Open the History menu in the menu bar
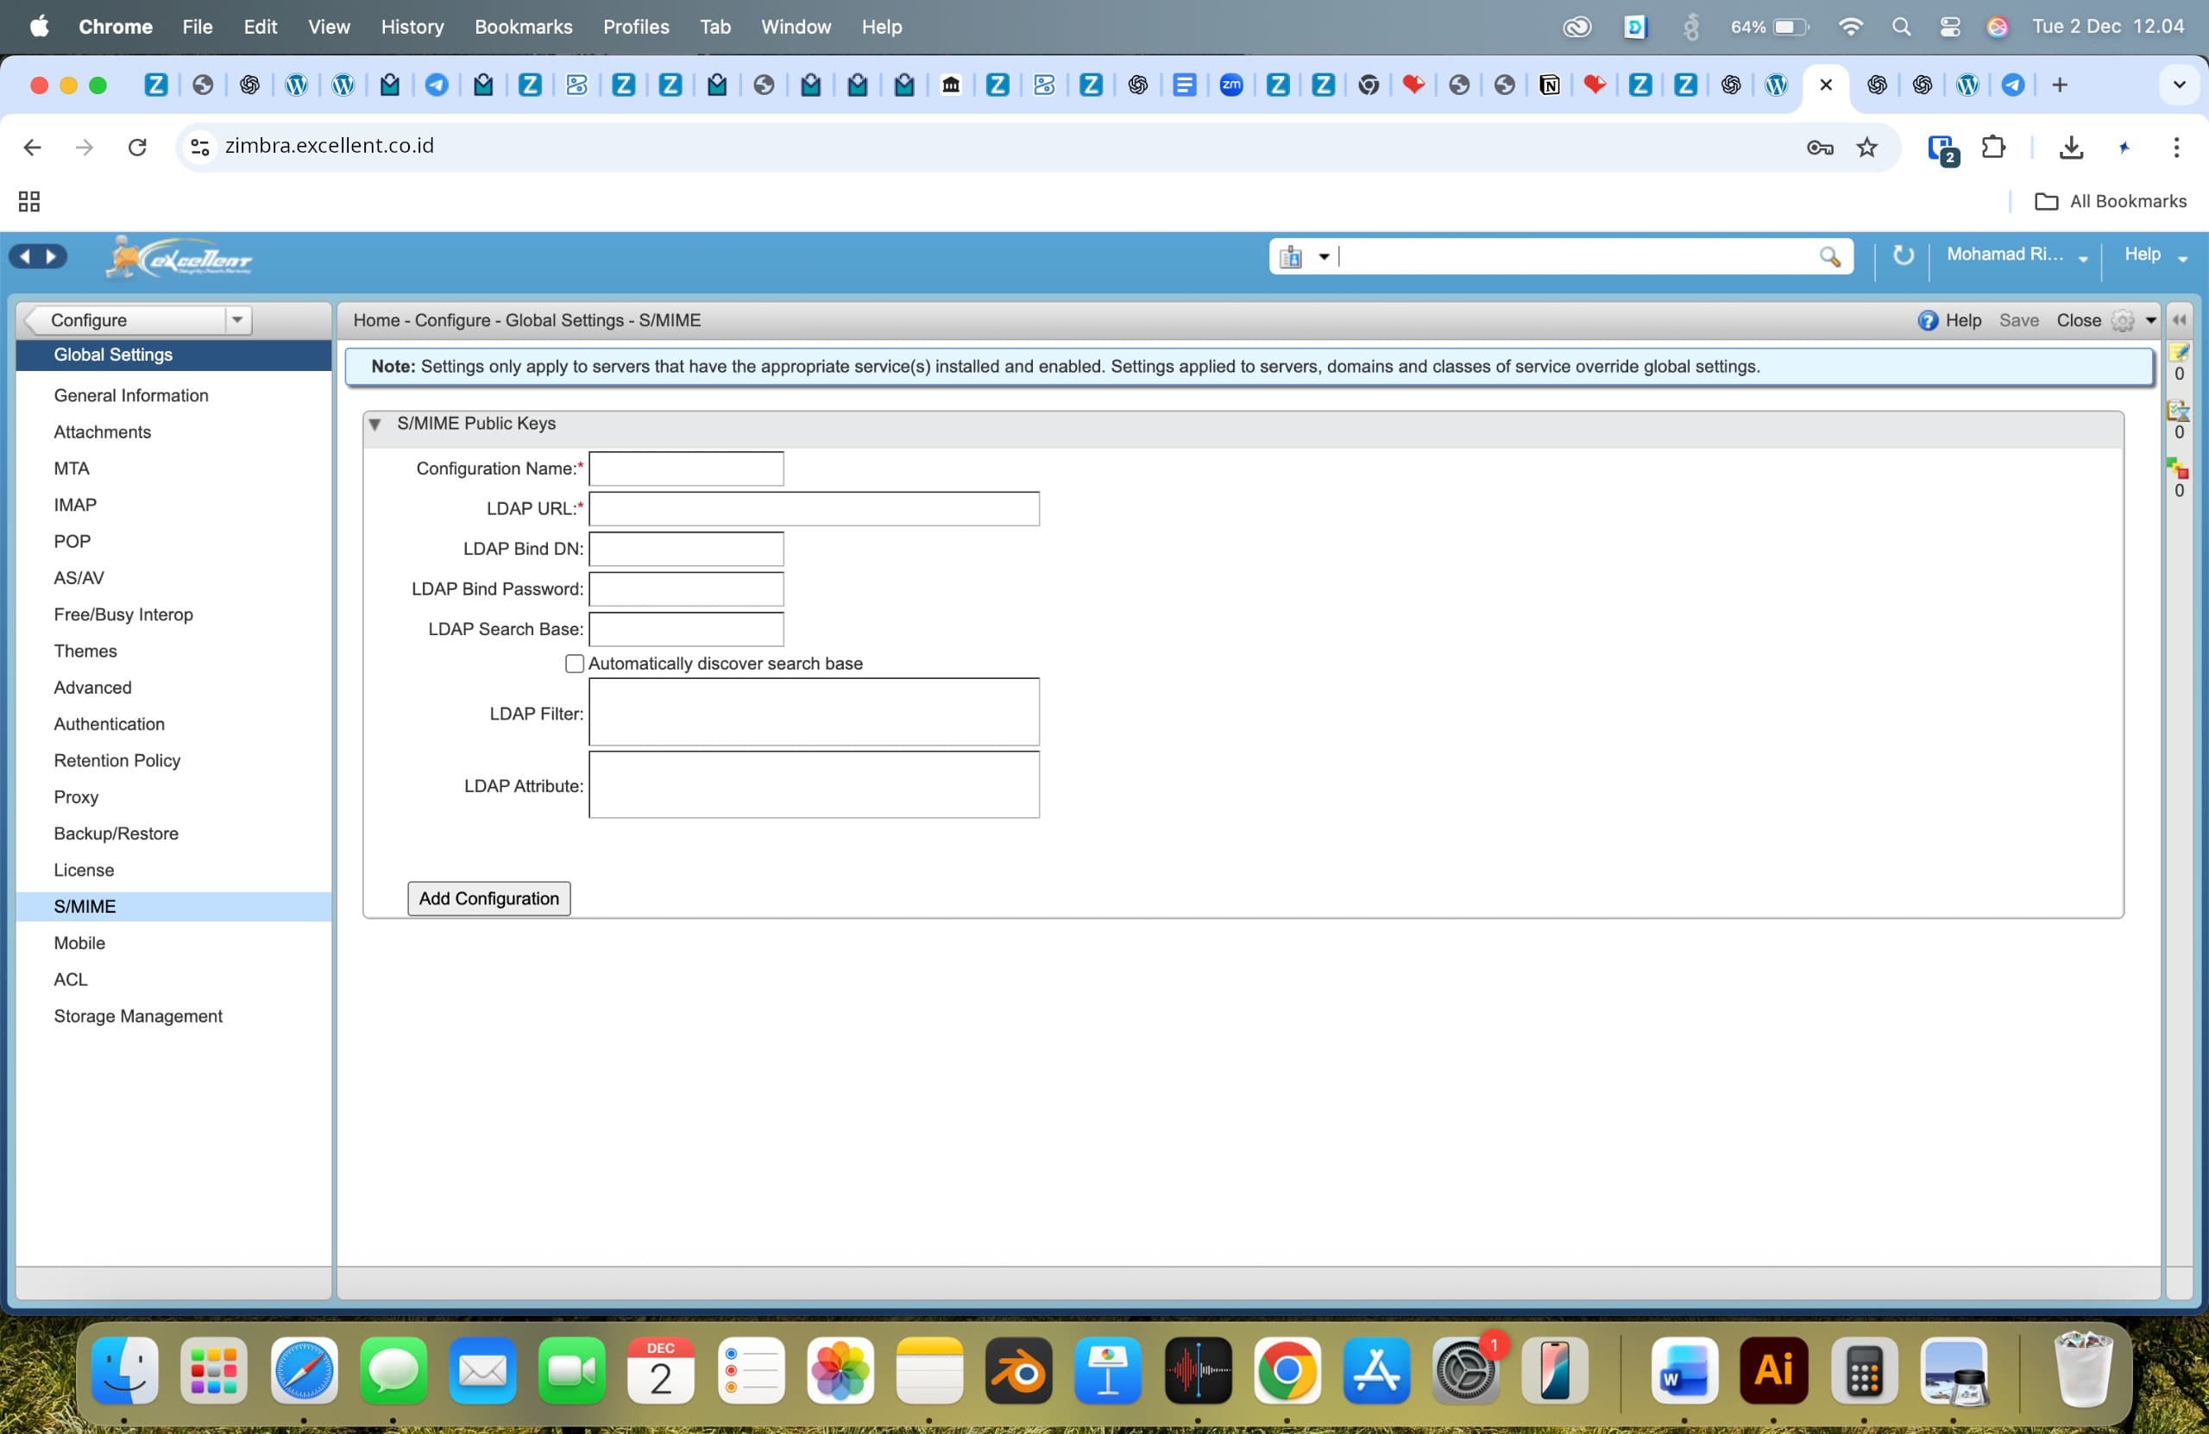The width and height of the screenshot is (2209, 1434). click(x=412, y=27)
